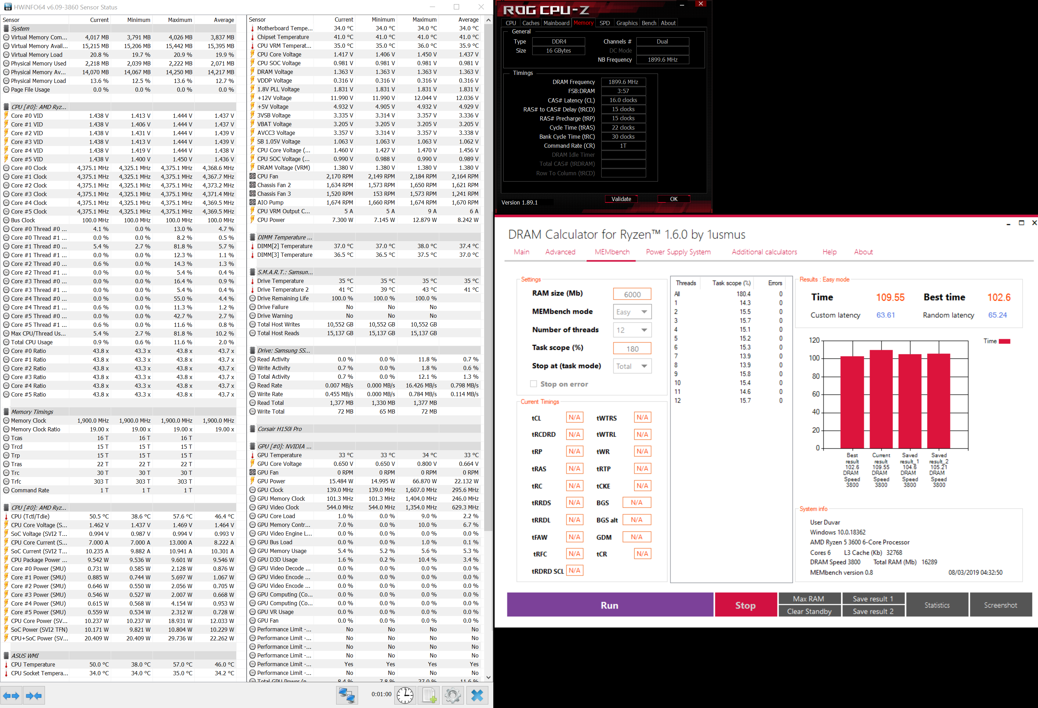Expand the Number of threads dropdown
The height and width of the screenshot is (708, 1038).
632,330
